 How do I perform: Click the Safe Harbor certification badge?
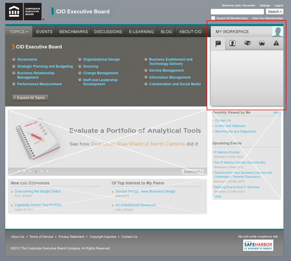[x=258, y=245]
